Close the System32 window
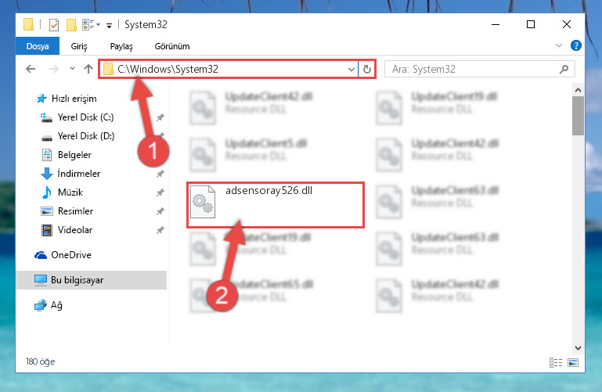602x392 pixels. (x=566, y=24)
